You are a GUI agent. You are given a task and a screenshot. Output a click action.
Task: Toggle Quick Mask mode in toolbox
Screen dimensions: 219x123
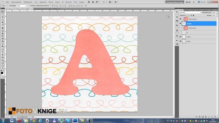pos(2,77)
